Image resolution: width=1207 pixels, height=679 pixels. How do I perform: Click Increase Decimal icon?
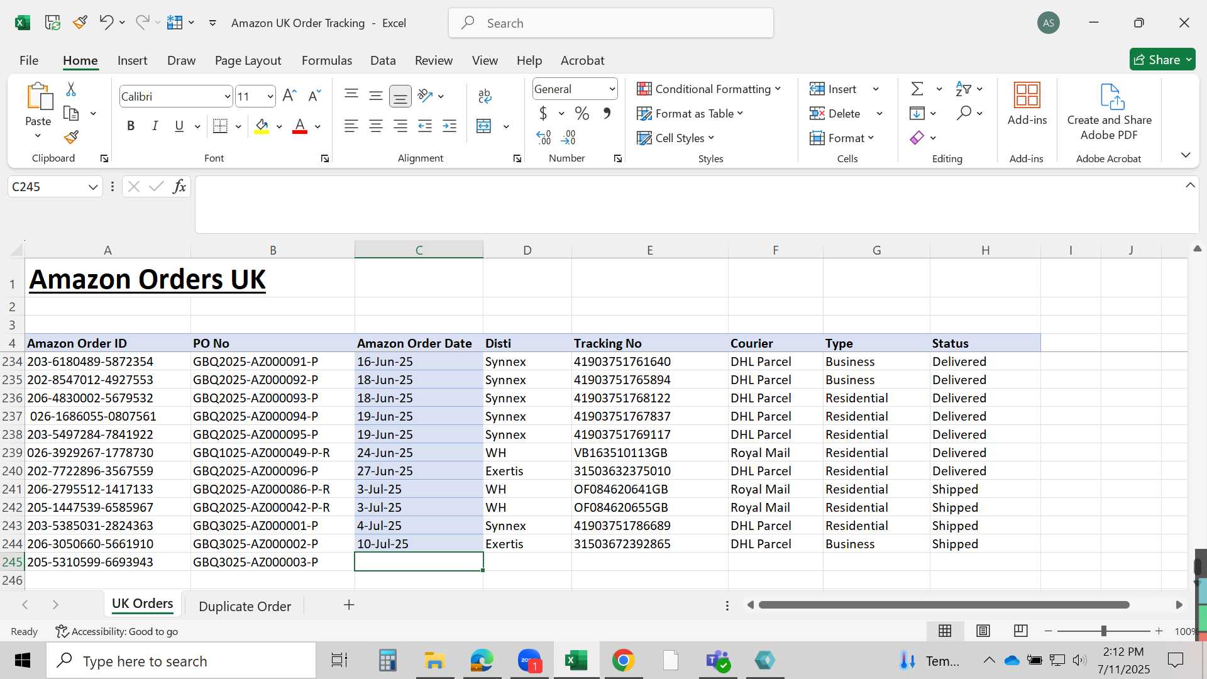(544, 137)
